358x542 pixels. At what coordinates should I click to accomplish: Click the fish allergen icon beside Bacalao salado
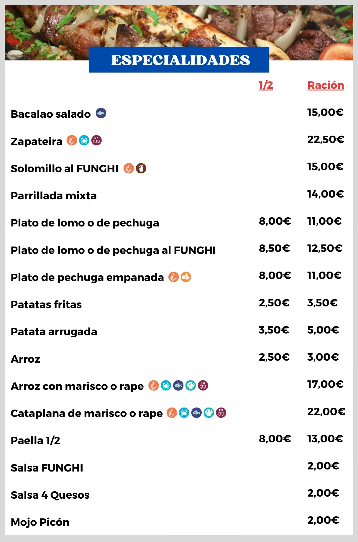pyautogui.click(x=101, y=113)
